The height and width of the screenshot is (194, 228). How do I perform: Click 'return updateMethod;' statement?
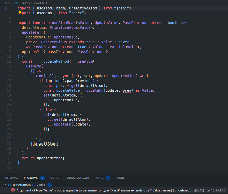43,158
